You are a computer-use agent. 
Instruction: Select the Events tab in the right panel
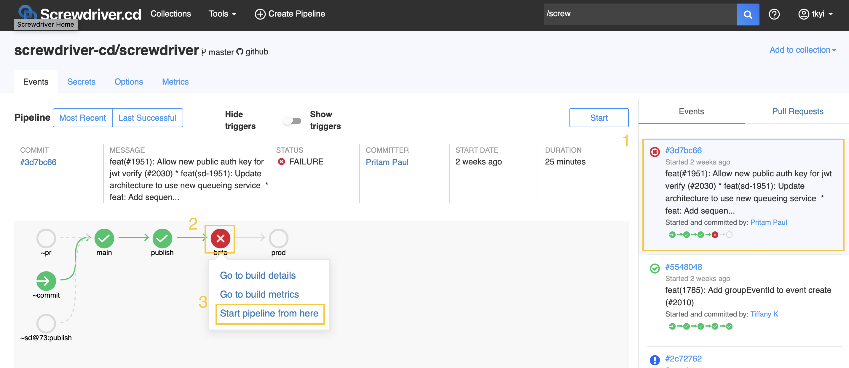tap(691, 112)
